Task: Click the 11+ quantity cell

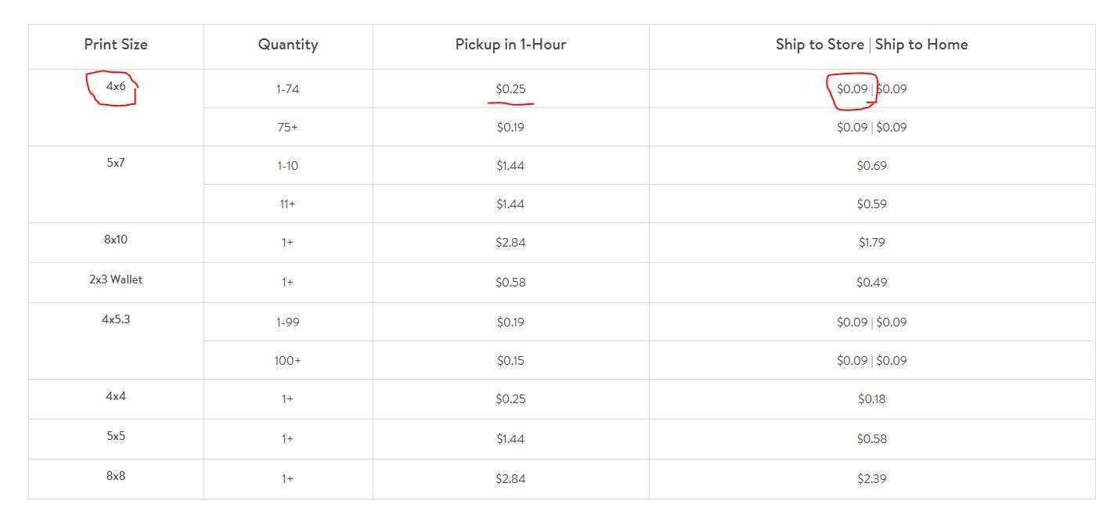Action: click(288, 204)
